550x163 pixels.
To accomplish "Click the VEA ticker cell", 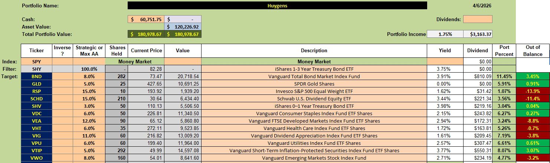I will [x=36, y=121].
